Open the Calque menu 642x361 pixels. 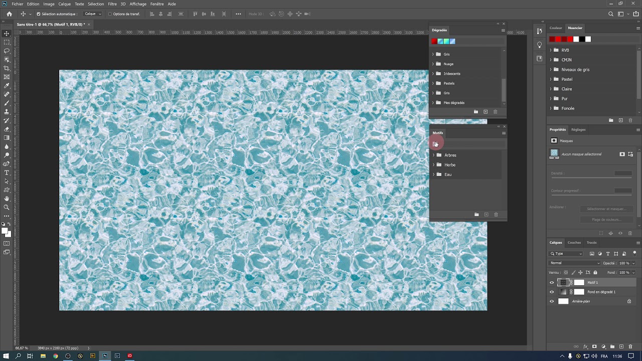pos(64,4)
